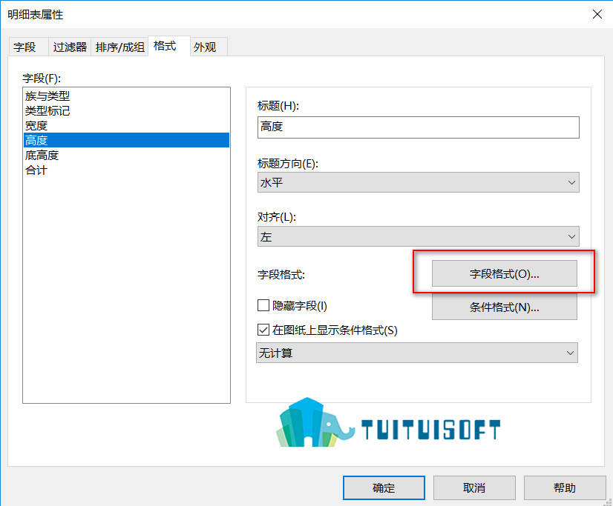This screenshot has height=506, width=613.
Task: Select 类型标记 in the field list
Action: [x=126, y=111]
